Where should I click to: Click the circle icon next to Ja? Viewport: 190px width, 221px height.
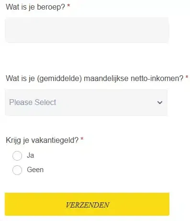pyautogui.click(x=17, y=156)
